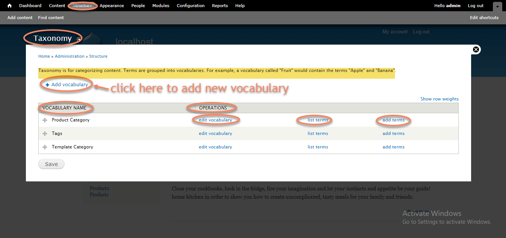Click the Tags vocabulary name
Image resolution: width=506 pixels, height=238 pixels.
tap(57, 133)
